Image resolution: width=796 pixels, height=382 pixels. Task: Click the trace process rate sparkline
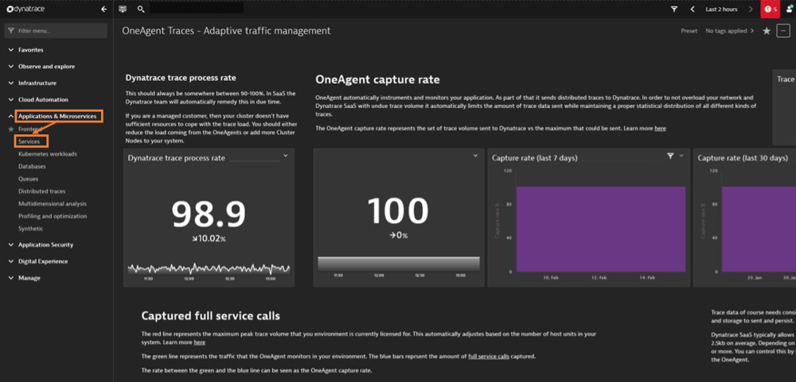(x=209, y=268)
